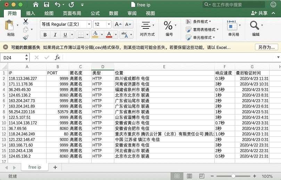Image resolution: width=281 pixels, height=180 pixels.
Task: Redo the last action
Action: click(x=72, y=5)
